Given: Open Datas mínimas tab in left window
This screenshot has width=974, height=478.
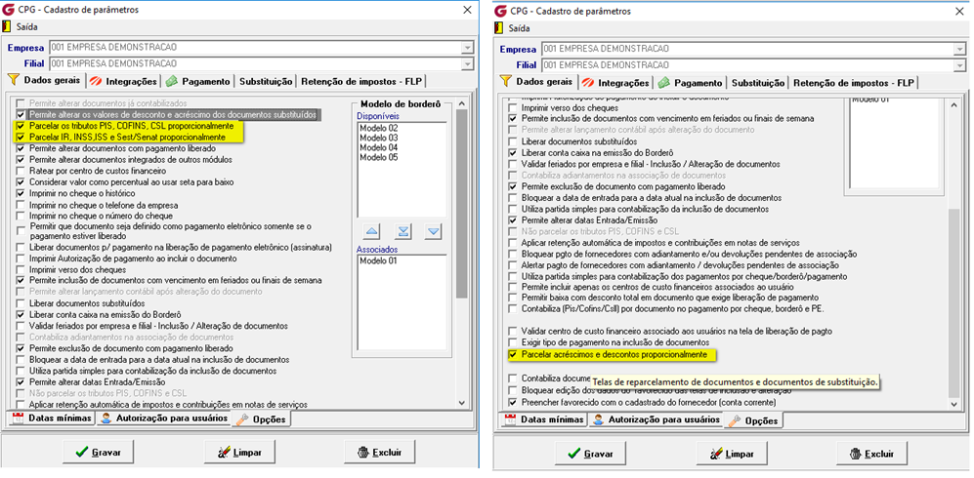Looking at the screenshot, I should tap(52, 418).
